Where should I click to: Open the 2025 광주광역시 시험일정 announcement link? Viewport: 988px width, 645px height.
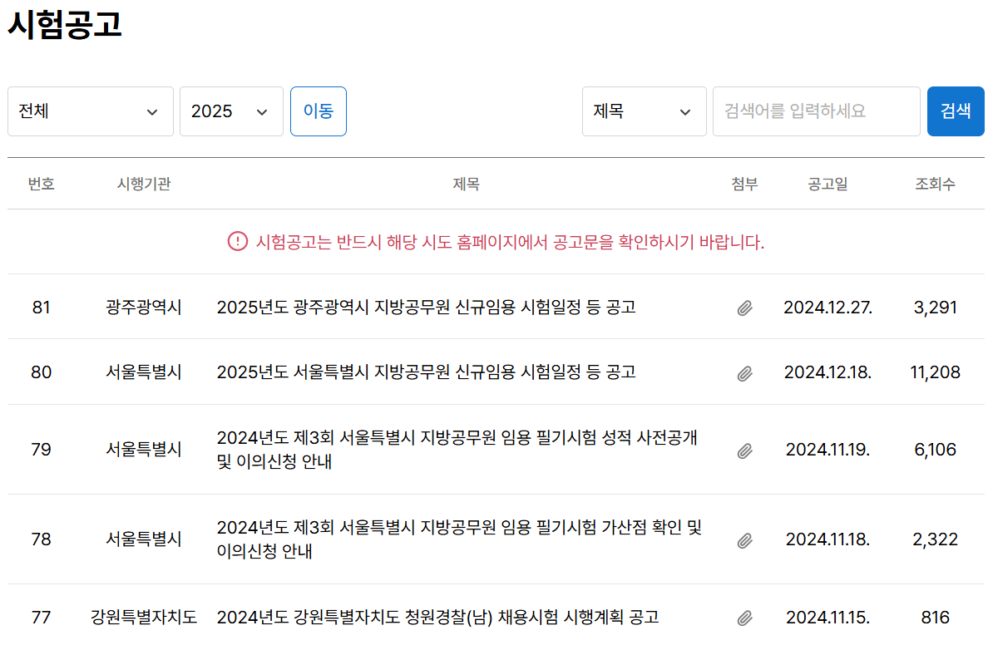point(427,306)
